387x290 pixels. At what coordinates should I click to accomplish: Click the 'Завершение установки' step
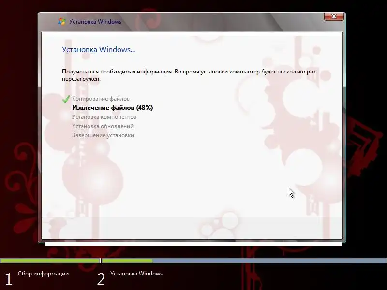pyautogui.click(x=103, y=135)
